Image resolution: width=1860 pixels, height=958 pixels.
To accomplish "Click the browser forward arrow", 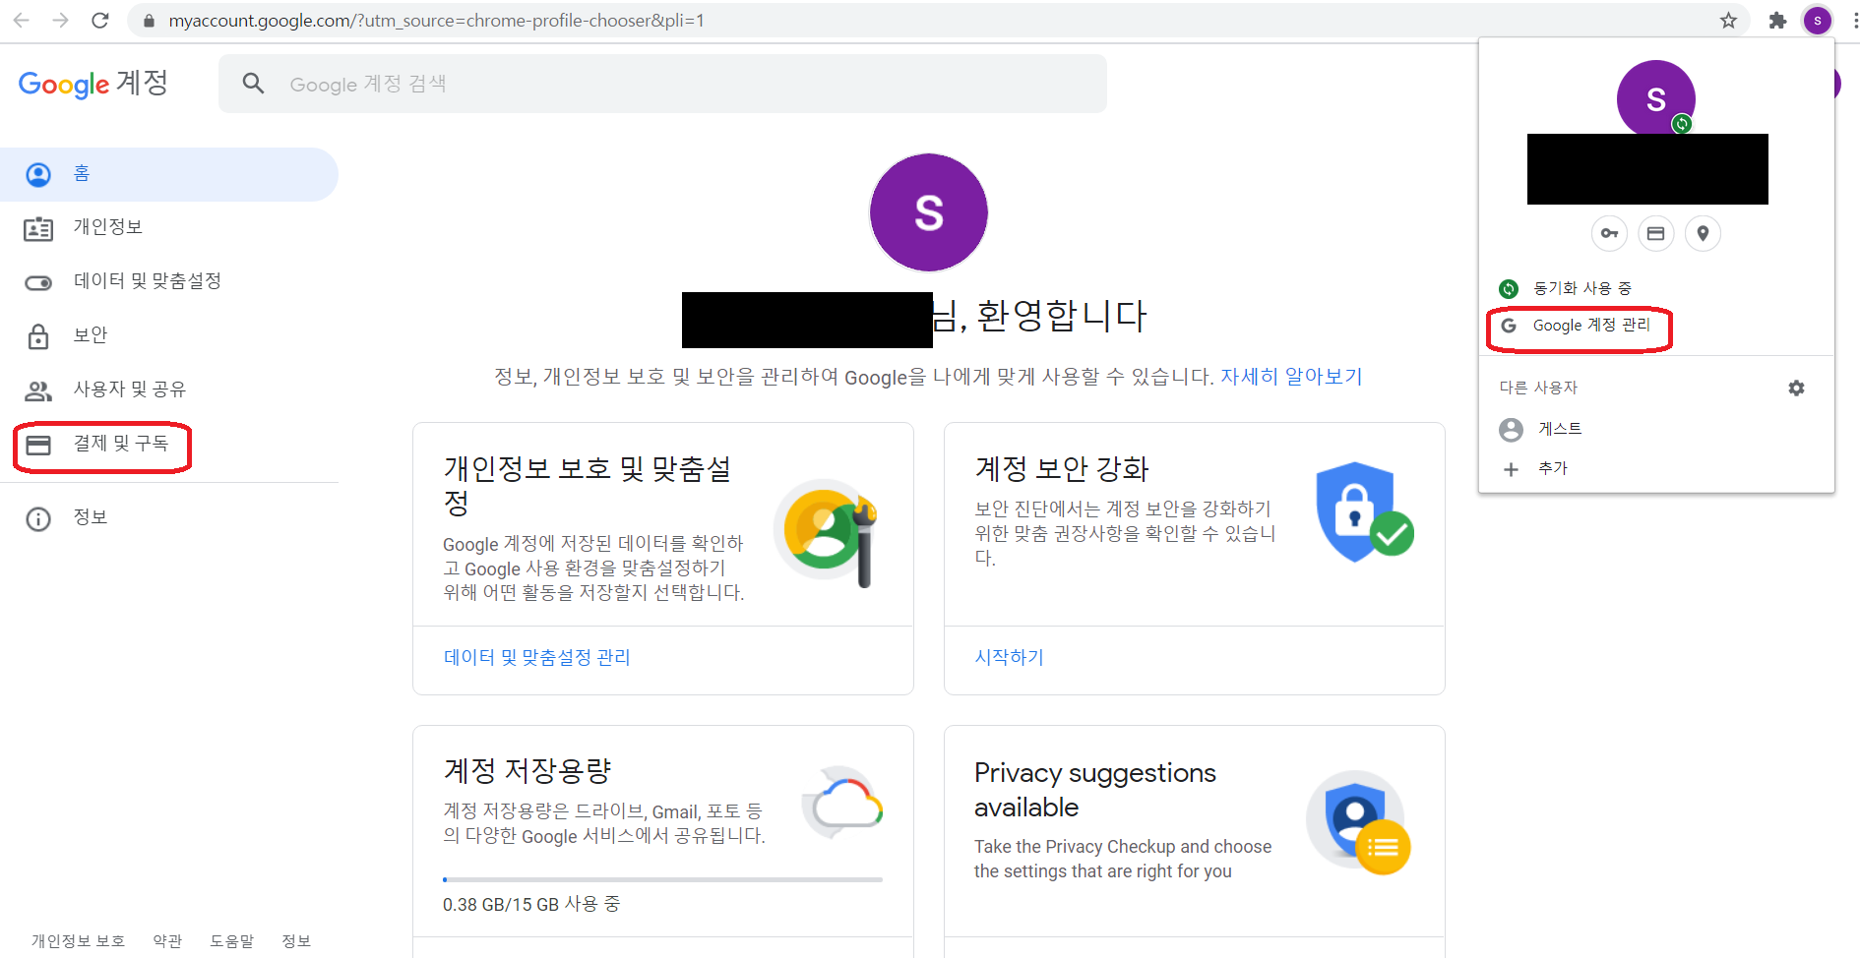I will tap(60, 20).
